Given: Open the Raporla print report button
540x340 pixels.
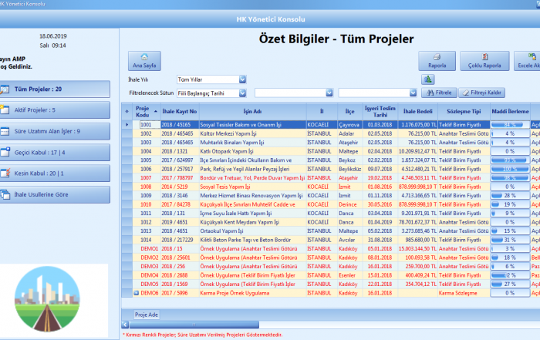Looking at the screenshot, I should 437,60.
